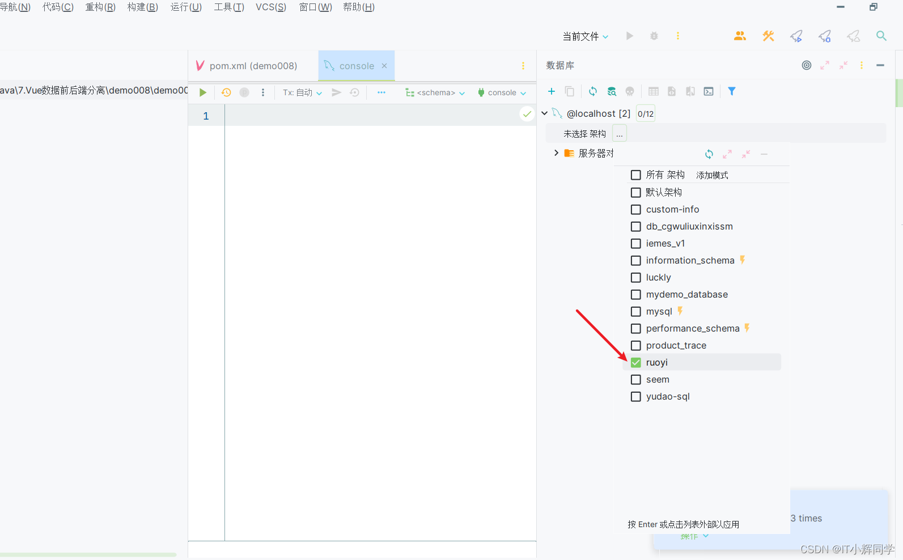The width and height of the screenshot is (903, 560).
Task: Check the 默认架构 checkbox
Action: click(x=636, y=193)
